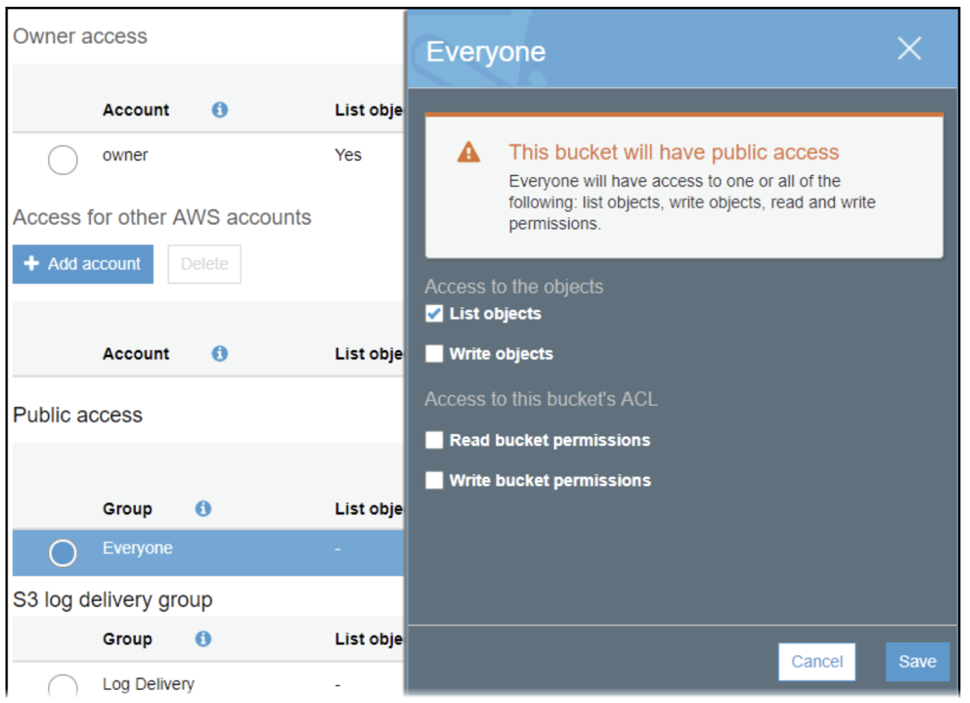Click the Add account button

pos(83,264)
